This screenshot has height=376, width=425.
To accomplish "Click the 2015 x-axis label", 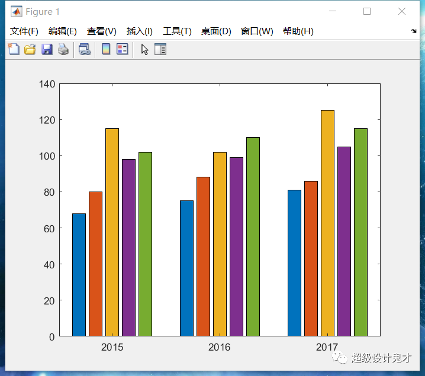I will point(112,347).
